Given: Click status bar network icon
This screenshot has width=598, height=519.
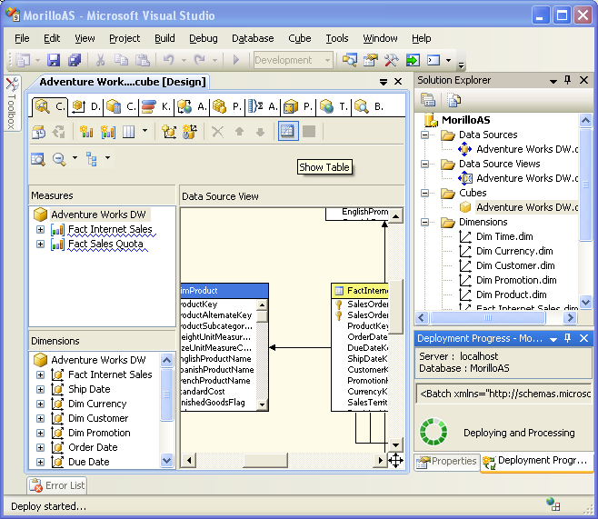Looking at the screenshot, I should (x=553, y=504).
